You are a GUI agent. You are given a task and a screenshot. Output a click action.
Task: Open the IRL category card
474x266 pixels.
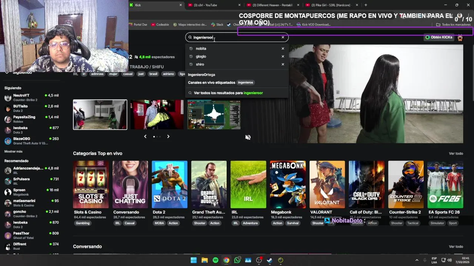[x=248, y=184]
